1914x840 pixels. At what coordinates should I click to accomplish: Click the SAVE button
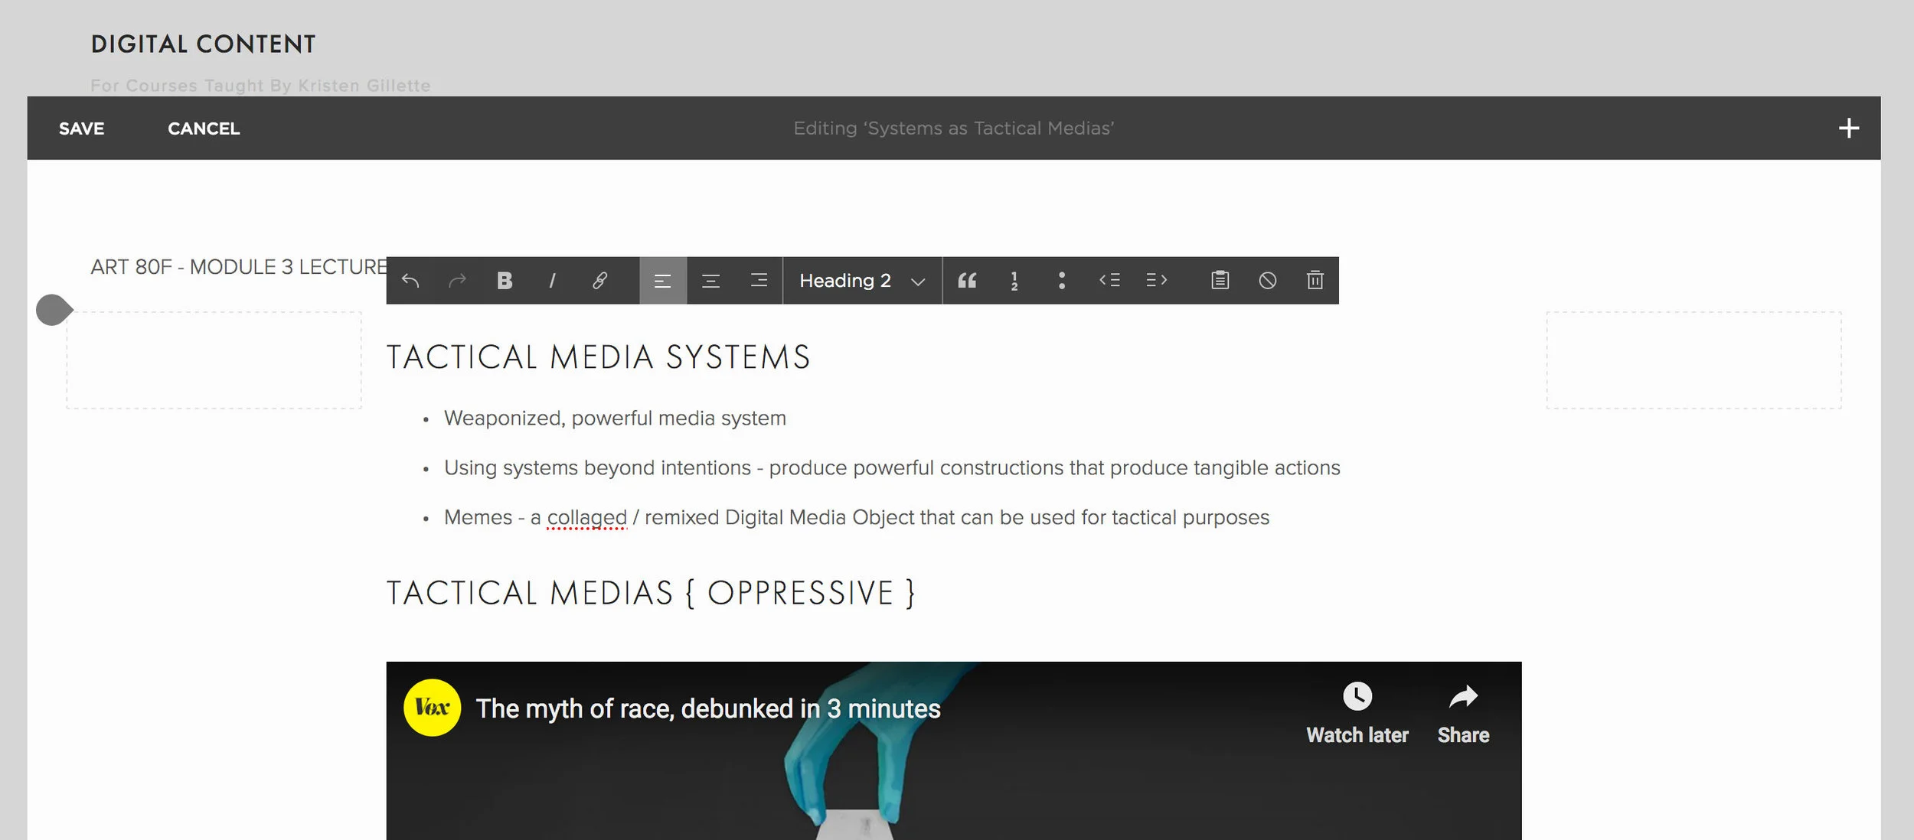[x=81, y=129]
